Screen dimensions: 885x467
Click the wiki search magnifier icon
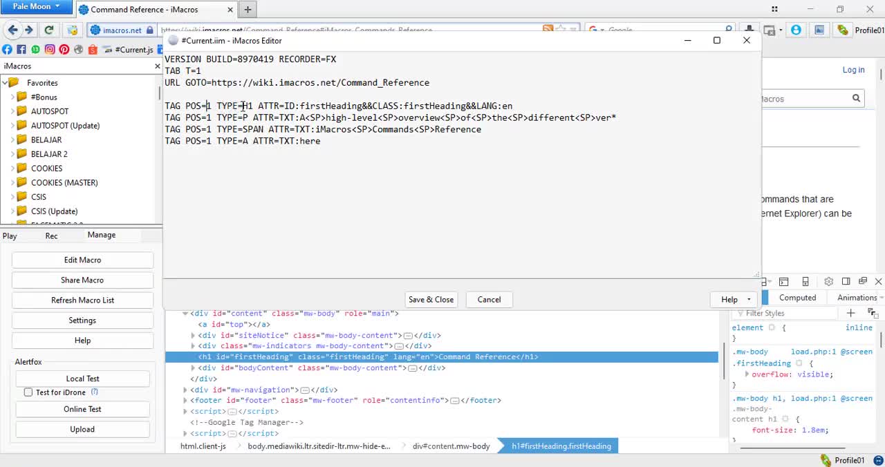(856, 98)
